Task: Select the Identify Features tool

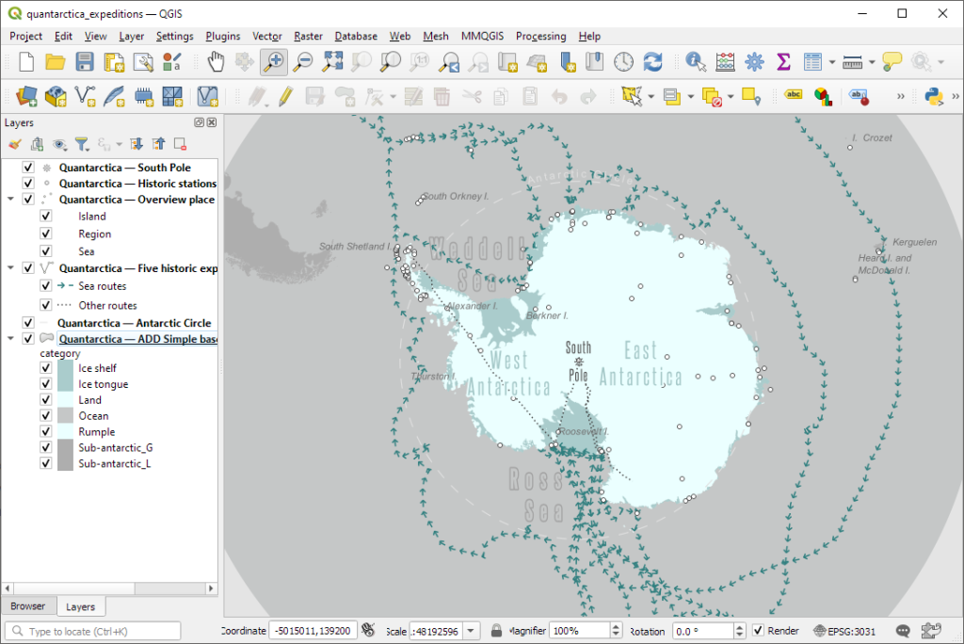Action: tap(696, 62)
